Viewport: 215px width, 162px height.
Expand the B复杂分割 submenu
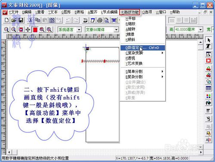(x=143, y=77)
